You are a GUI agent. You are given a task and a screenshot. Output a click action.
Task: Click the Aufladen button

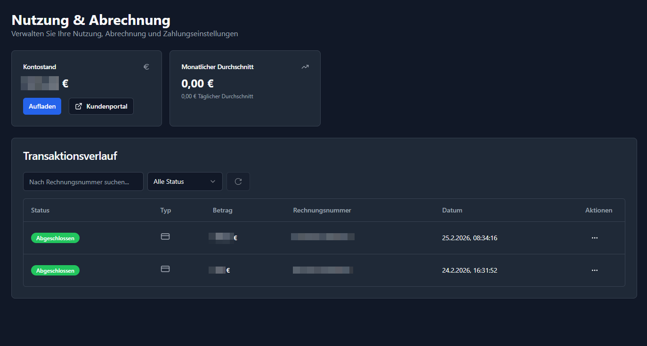(x=42, y=106)
